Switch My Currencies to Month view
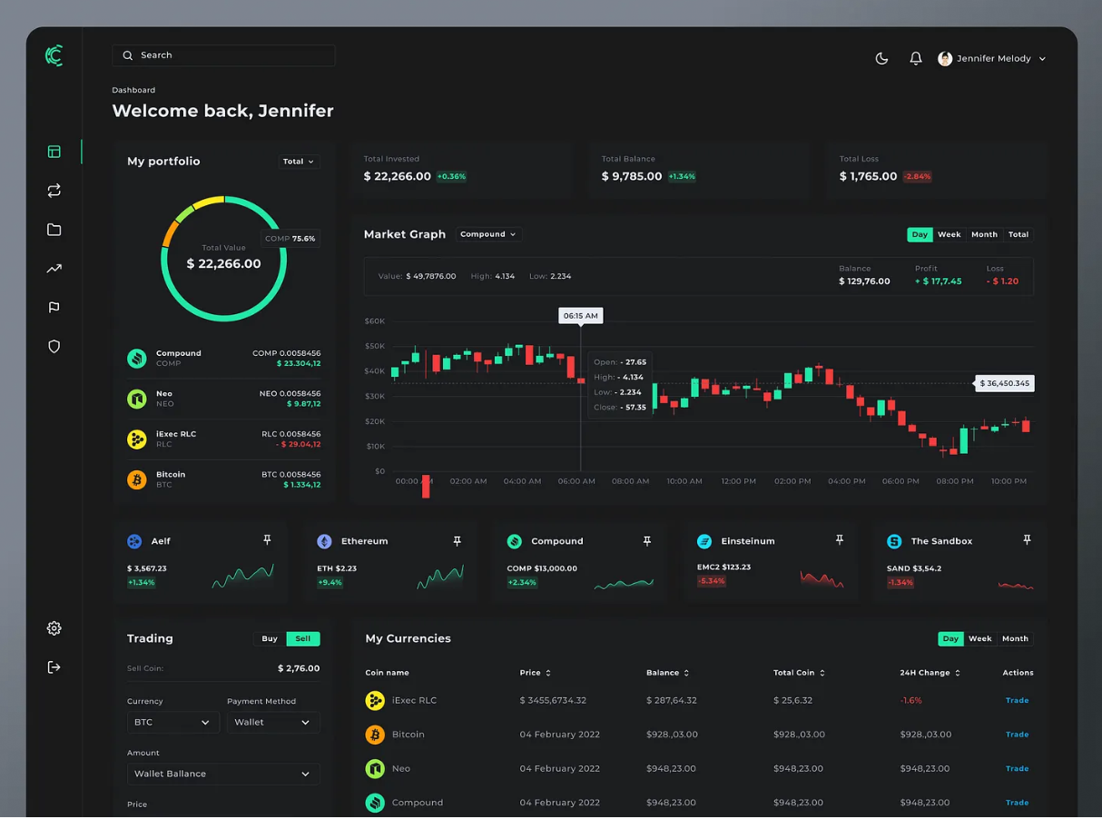The height and width of the screenshot is (819, 1102). pyautogui.click(x=1014, y=638)
